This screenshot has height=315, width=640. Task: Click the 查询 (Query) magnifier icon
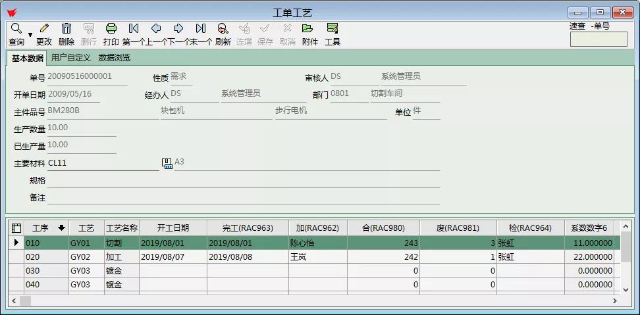16,29
